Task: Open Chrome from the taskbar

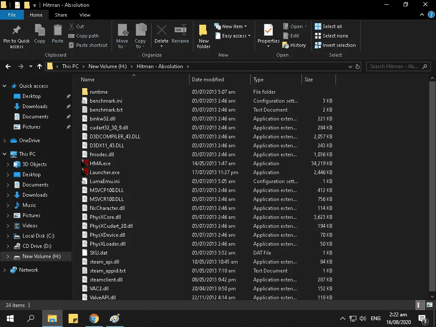Action: click(x=94, y=318)
